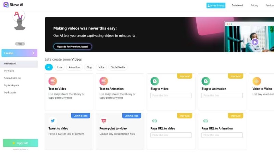Click the Voice to Video title
This screenshot has width=274, height=154.
pos(262,89)
